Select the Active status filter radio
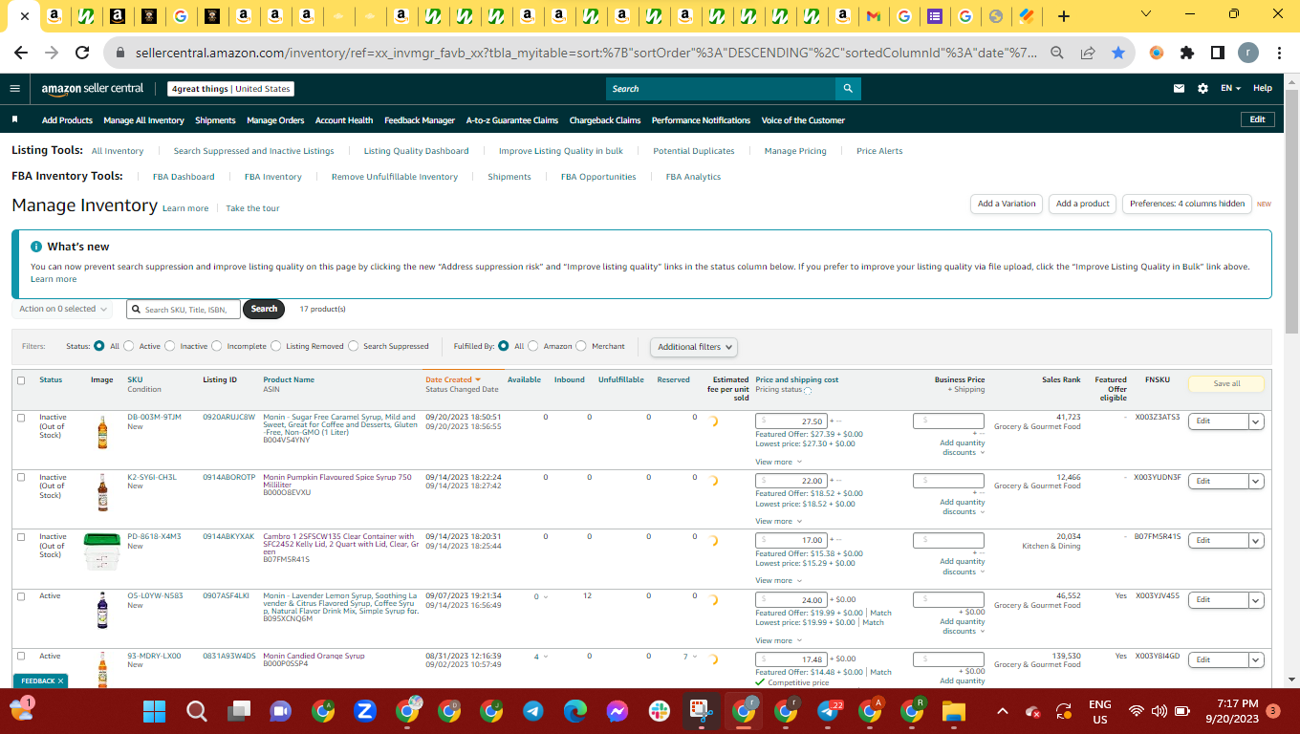Image resolution: width=1300 pixels, height=734 pixels. [130, 346]
